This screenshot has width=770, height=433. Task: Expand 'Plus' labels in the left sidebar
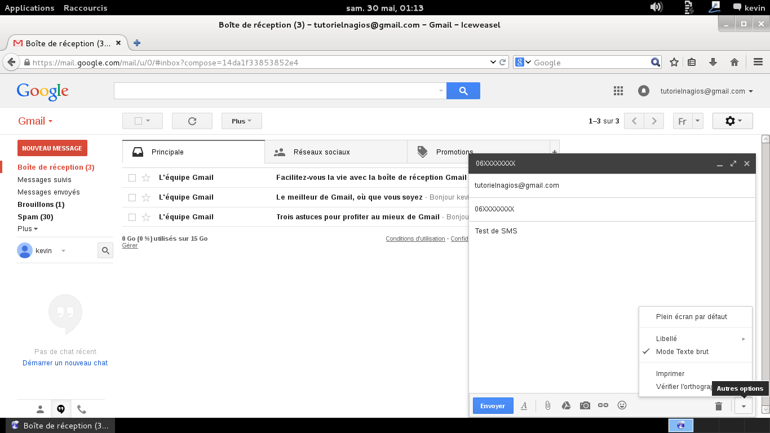point(28,229)
